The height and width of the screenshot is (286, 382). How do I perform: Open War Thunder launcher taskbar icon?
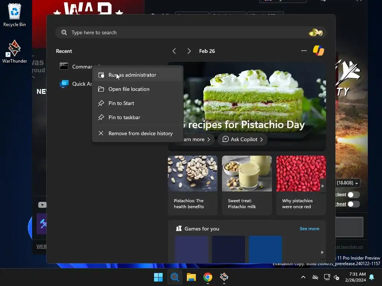tap(224, 277)
